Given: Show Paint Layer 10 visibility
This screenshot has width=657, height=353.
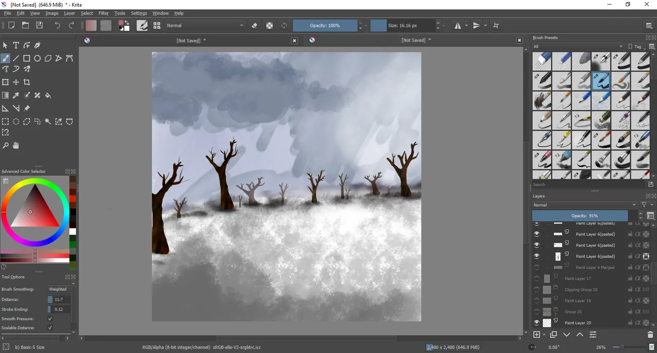Looking at the screenshot, I should (537, 301).
